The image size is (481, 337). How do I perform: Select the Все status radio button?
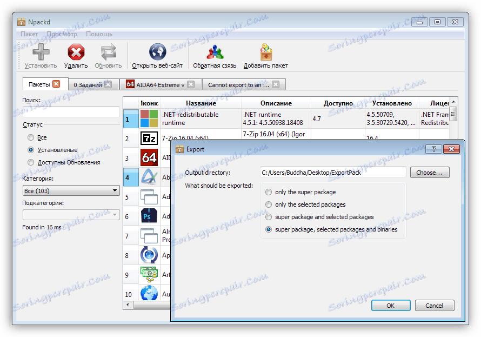point(31,137)
